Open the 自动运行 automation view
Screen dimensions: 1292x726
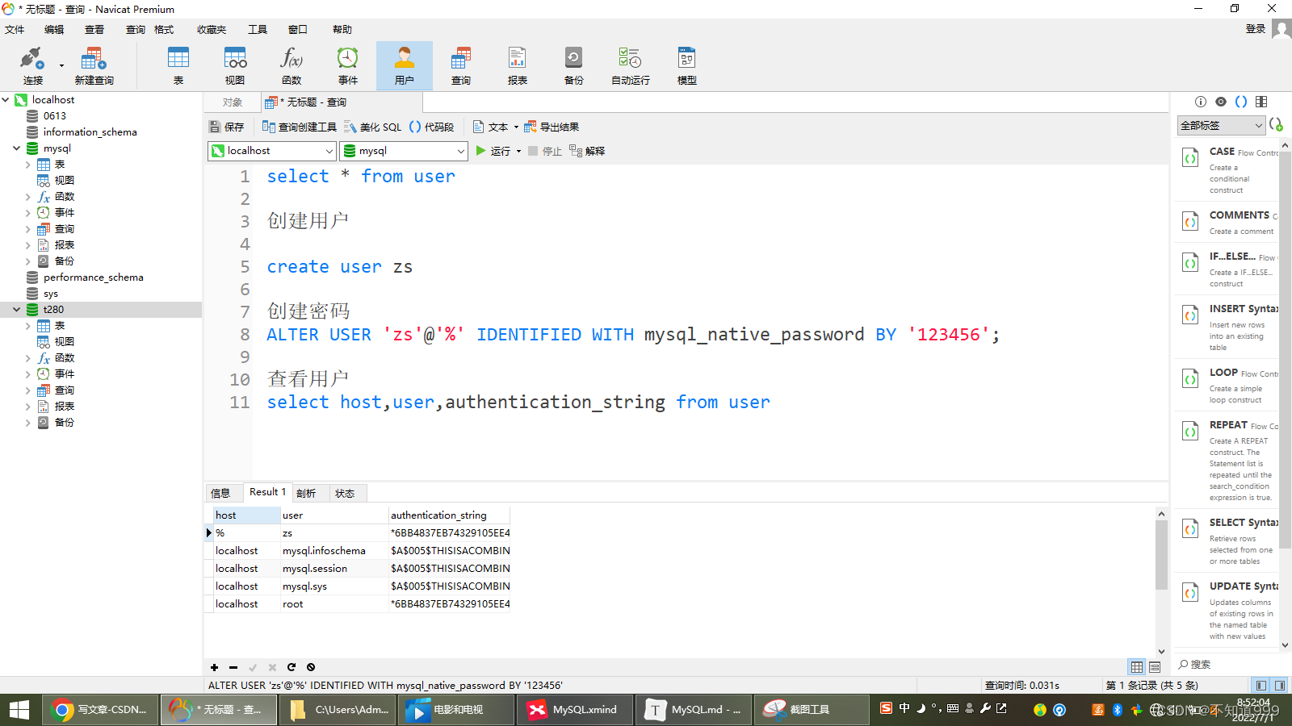pos(628,65)
